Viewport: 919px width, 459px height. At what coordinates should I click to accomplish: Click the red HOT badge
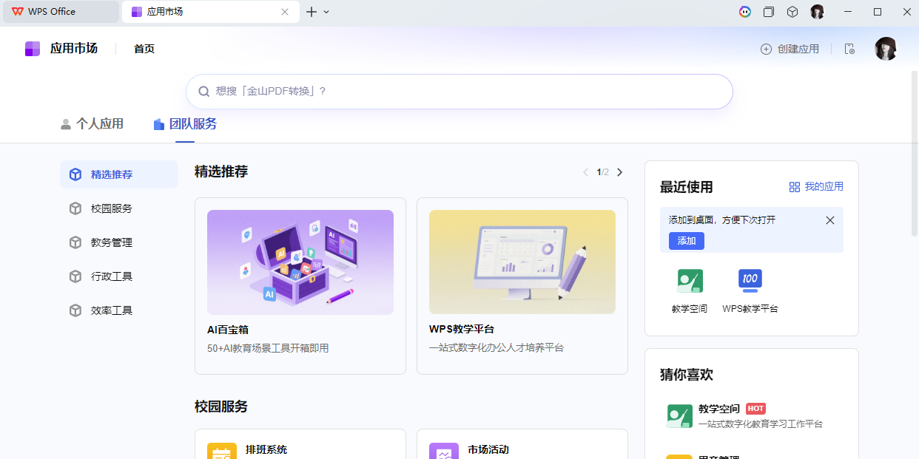pyautogui.click(x=755, y=409)
